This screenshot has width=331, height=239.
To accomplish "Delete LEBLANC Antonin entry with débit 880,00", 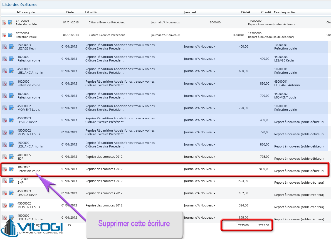I will pos(5,71).
